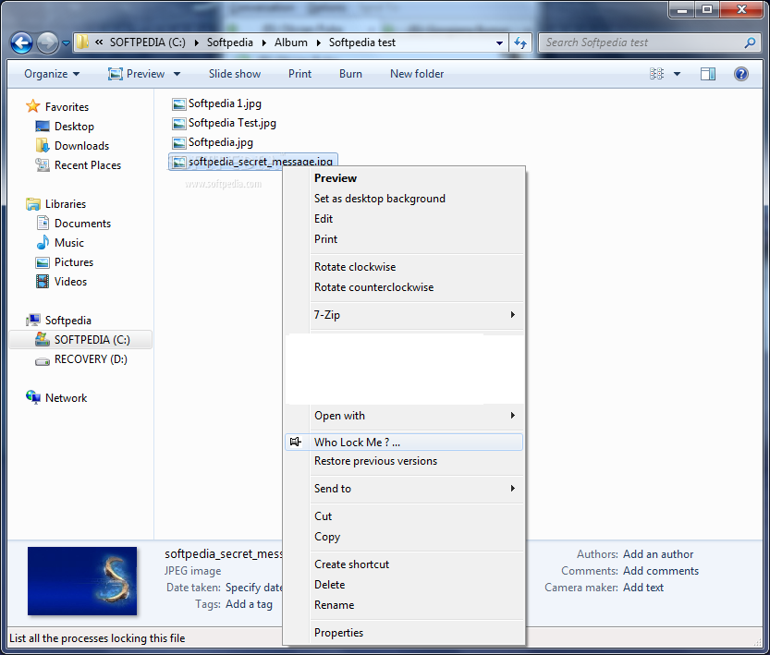Choose Delete in the context menu

pos(329,585)
